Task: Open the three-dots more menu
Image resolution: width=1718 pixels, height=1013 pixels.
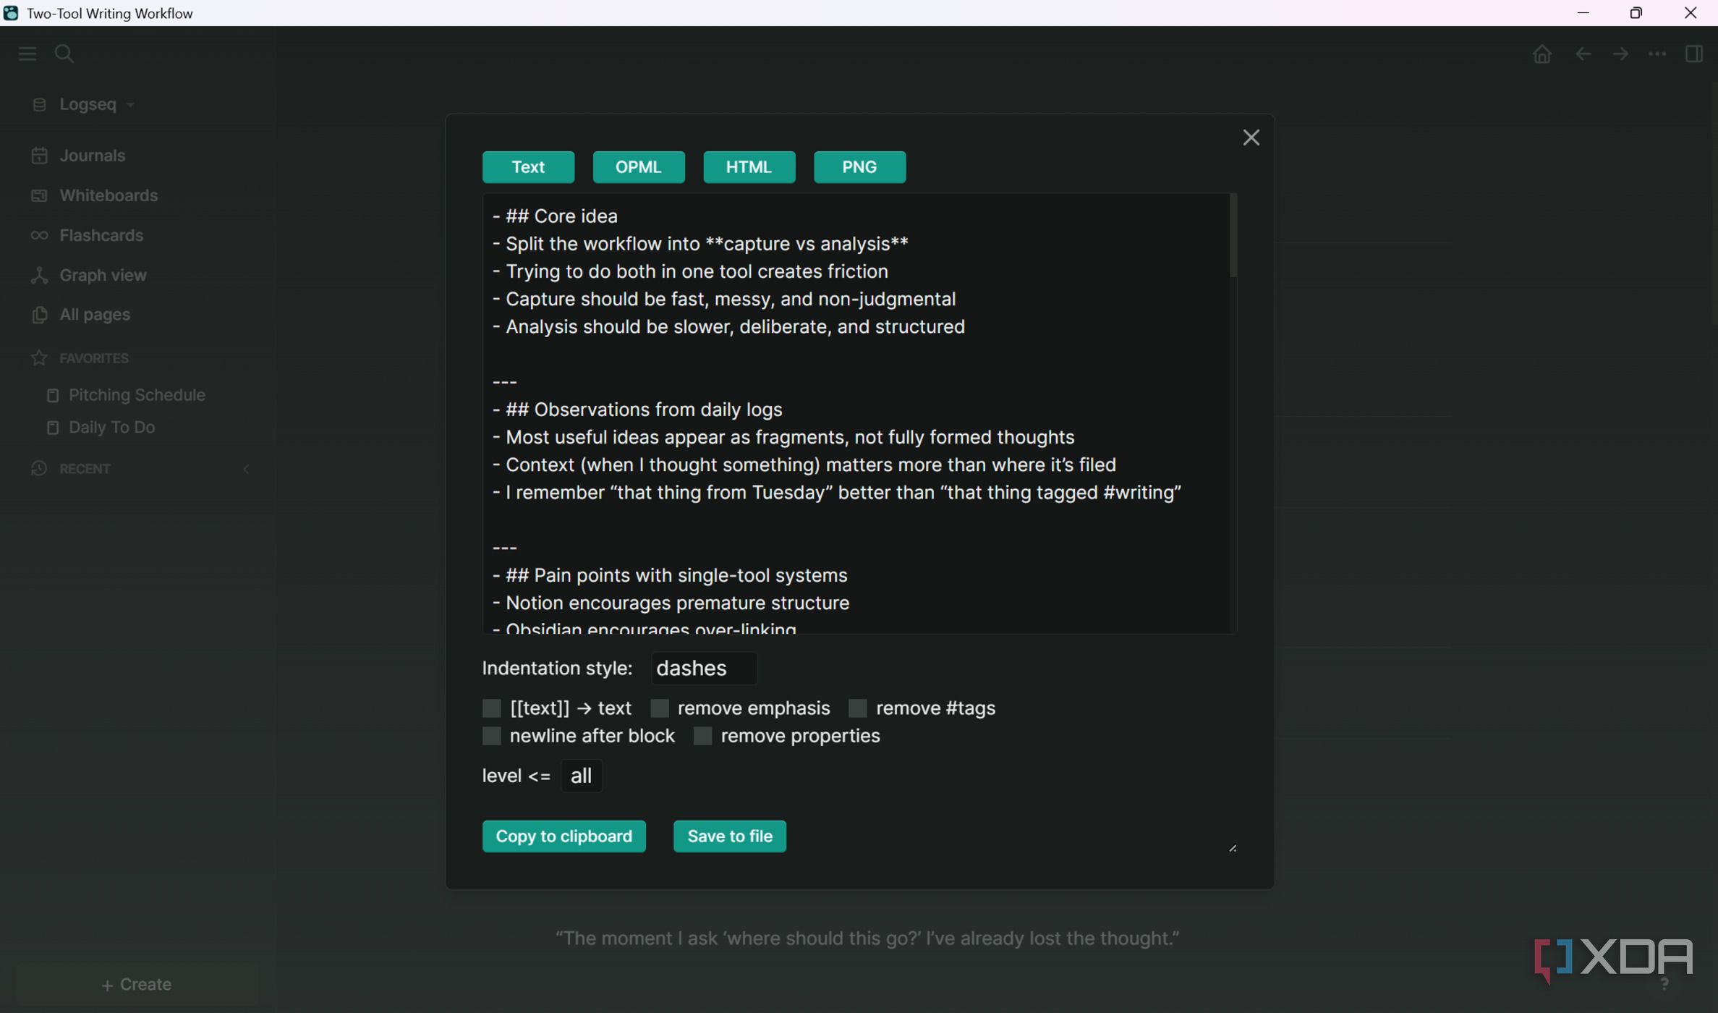Action: [1657, 54]
